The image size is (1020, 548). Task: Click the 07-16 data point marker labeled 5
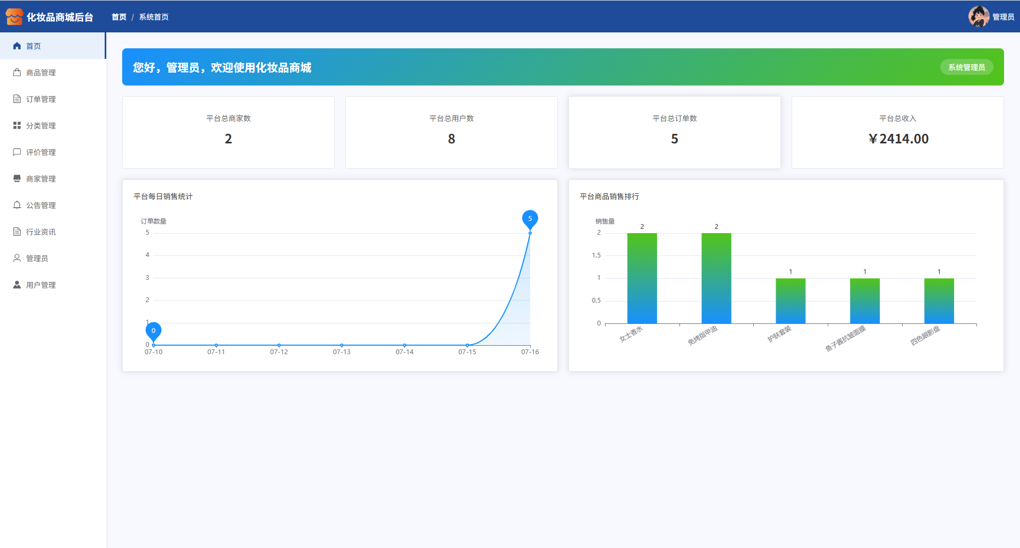530,219
